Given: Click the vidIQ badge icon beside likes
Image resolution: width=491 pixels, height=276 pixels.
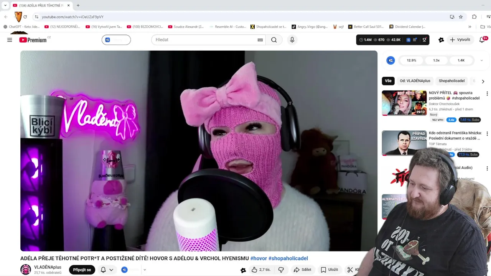Looking at the screenshot, I should pos(243,270).
